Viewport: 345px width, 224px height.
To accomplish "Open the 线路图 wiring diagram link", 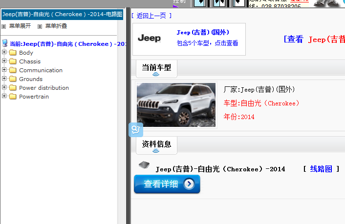I will [x=321, y=169].
